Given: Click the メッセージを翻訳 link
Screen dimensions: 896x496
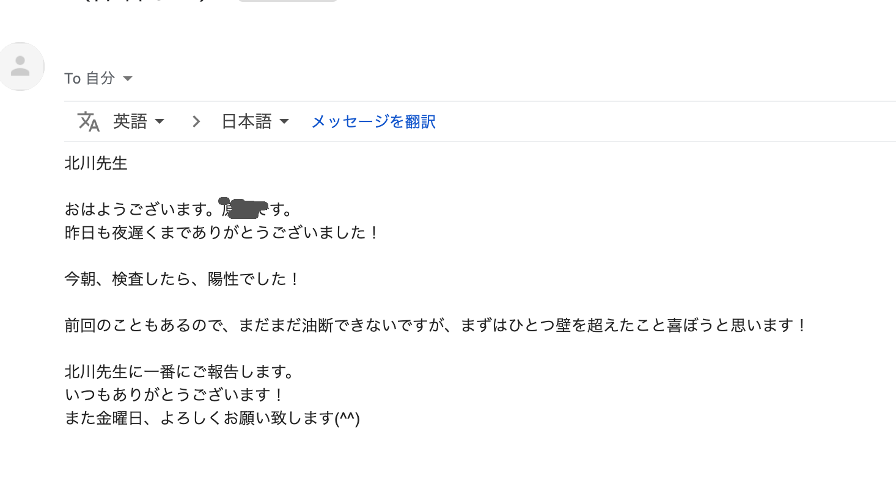Looking at the screenshot, I should point(373,121).
